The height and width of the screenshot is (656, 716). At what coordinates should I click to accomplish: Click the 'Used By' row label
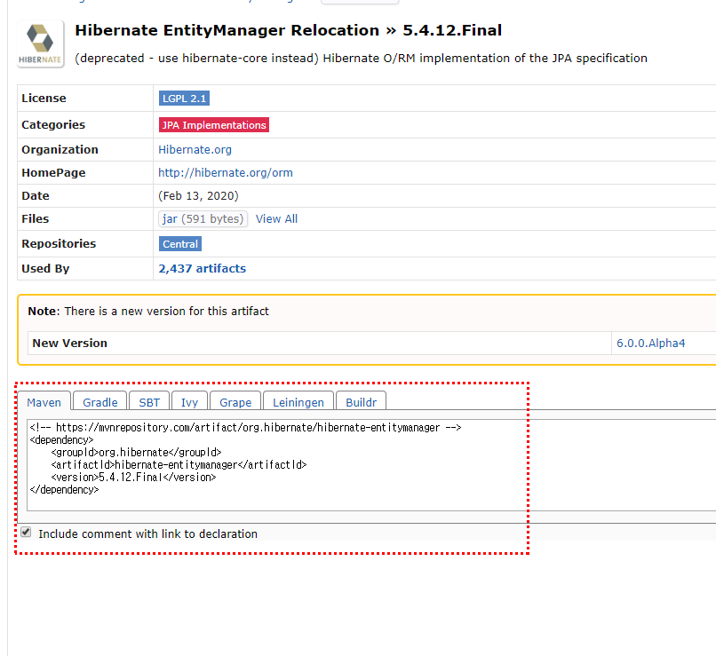45,269
